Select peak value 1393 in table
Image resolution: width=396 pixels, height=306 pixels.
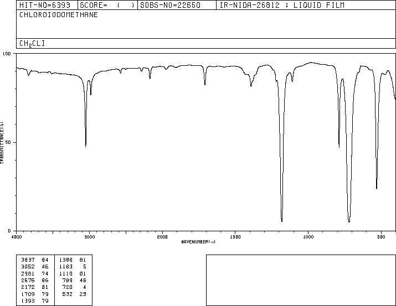28,300
